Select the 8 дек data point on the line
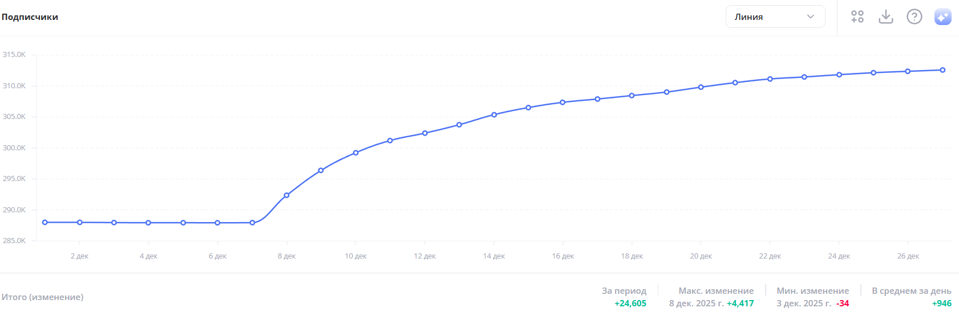Screen dimensions: 959x316 point(286,195)
